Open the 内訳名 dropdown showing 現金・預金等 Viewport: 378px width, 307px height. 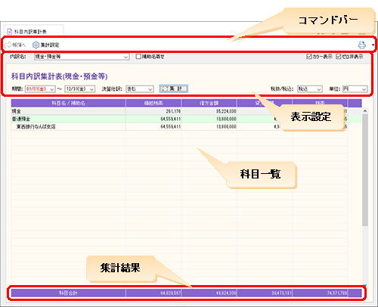point(82,57)
